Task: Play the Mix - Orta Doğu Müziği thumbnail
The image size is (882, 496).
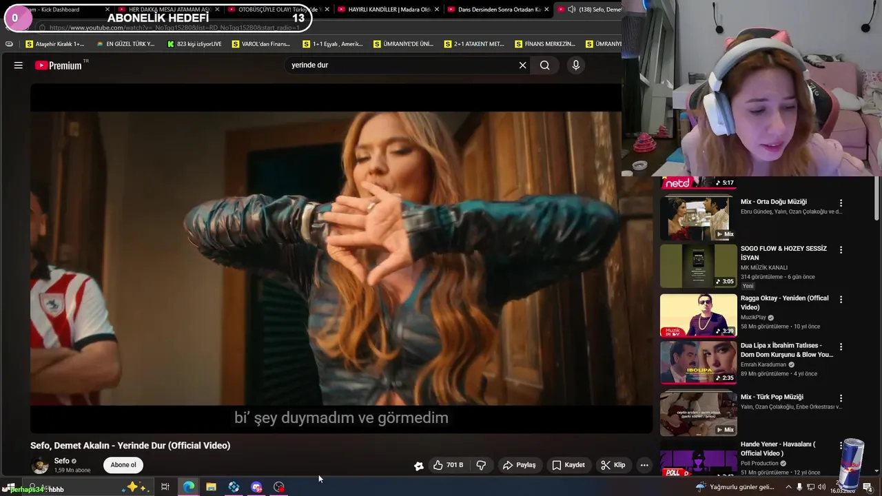Action: pyautogui.click(x=698, y=218)
